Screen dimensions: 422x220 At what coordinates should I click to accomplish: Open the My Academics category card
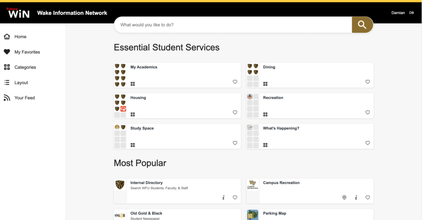tap(177, 75)
